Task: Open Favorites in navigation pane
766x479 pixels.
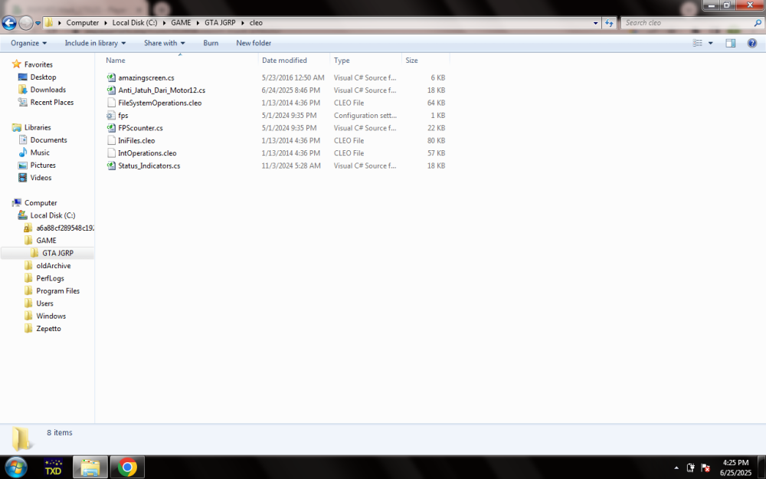Action: [38, 64]
